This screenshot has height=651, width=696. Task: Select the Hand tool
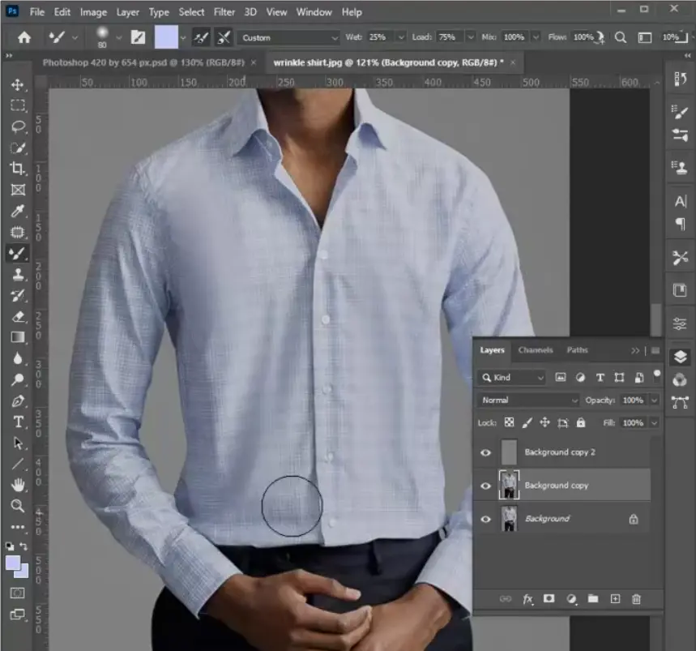pyautogui.click(x=18, y=486)
